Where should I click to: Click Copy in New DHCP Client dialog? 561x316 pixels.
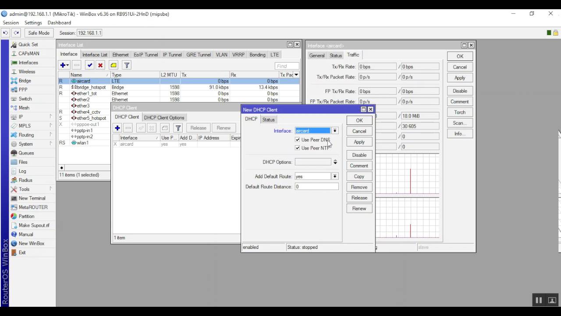(x=359, y=176)
